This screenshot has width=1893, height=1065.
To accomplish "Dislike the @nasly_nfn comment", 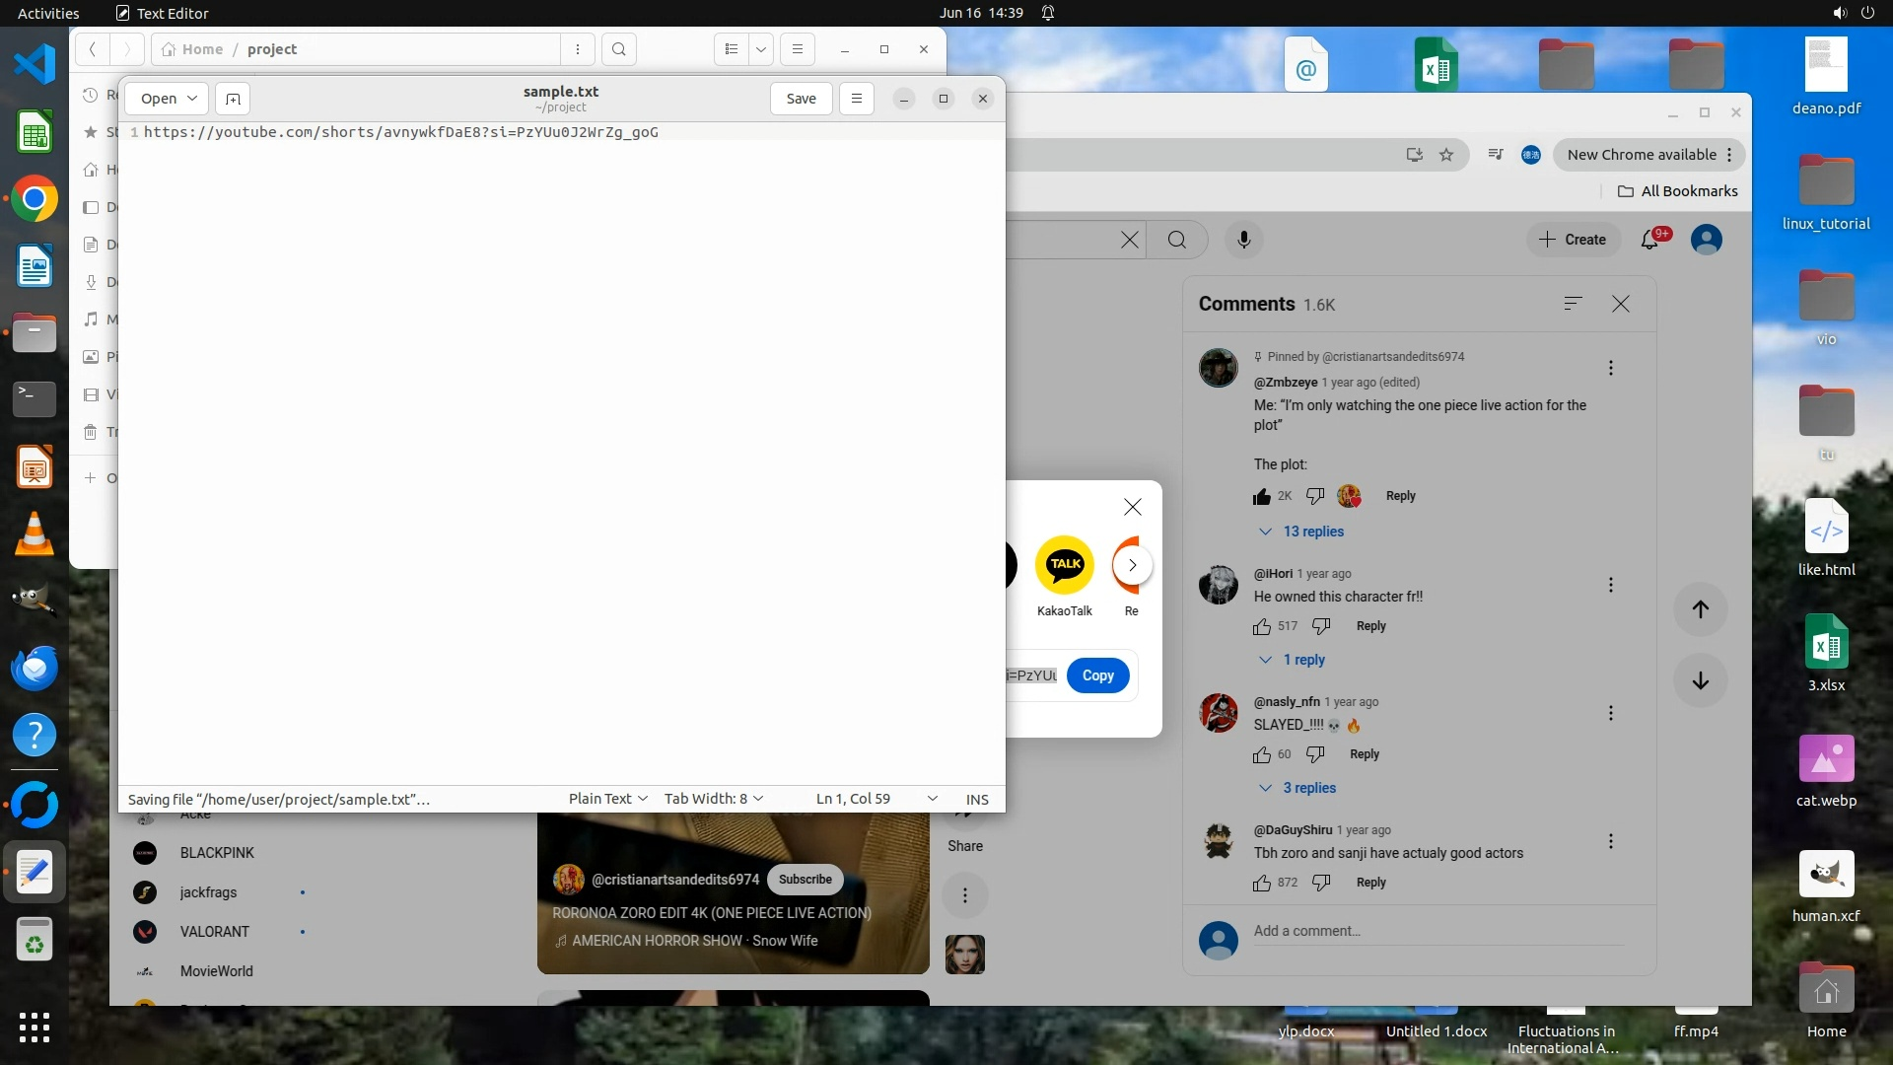I will [1315, 754].
